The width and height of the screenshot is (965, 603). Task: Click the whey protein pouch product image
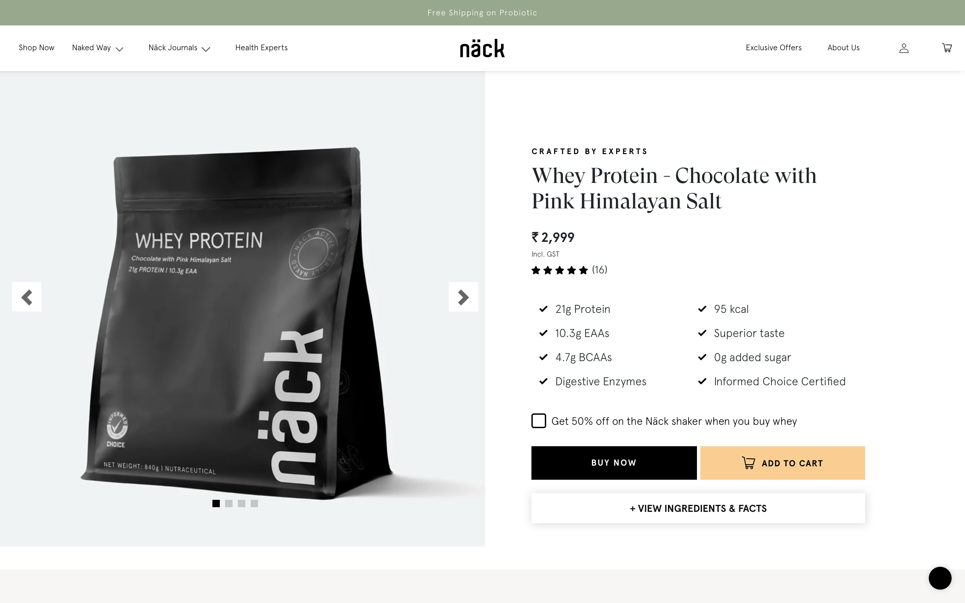(x=237, y=323)
